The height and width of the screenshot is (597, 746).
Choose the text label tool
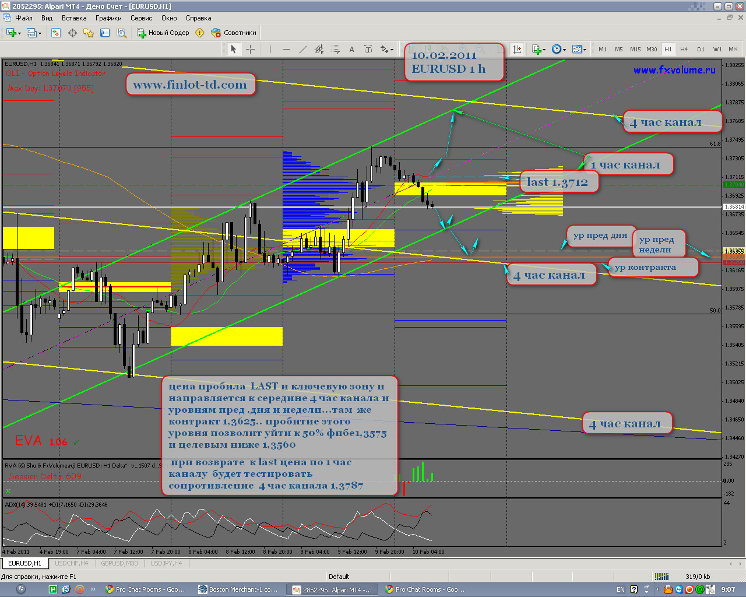tap(351, 50)
